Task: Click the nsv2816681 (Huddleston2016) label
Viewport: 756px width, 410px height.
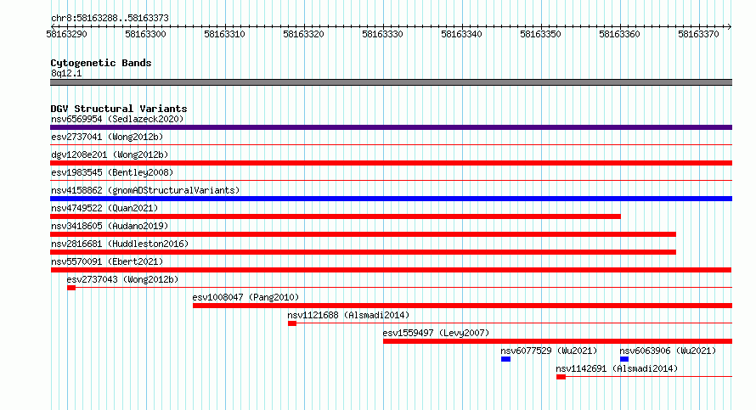Action: (120, 244)
